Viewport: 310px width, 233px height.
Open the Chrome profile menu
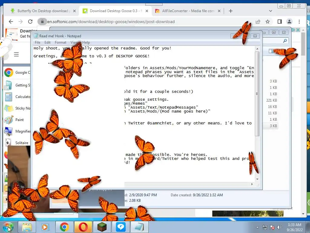(289, 22)
